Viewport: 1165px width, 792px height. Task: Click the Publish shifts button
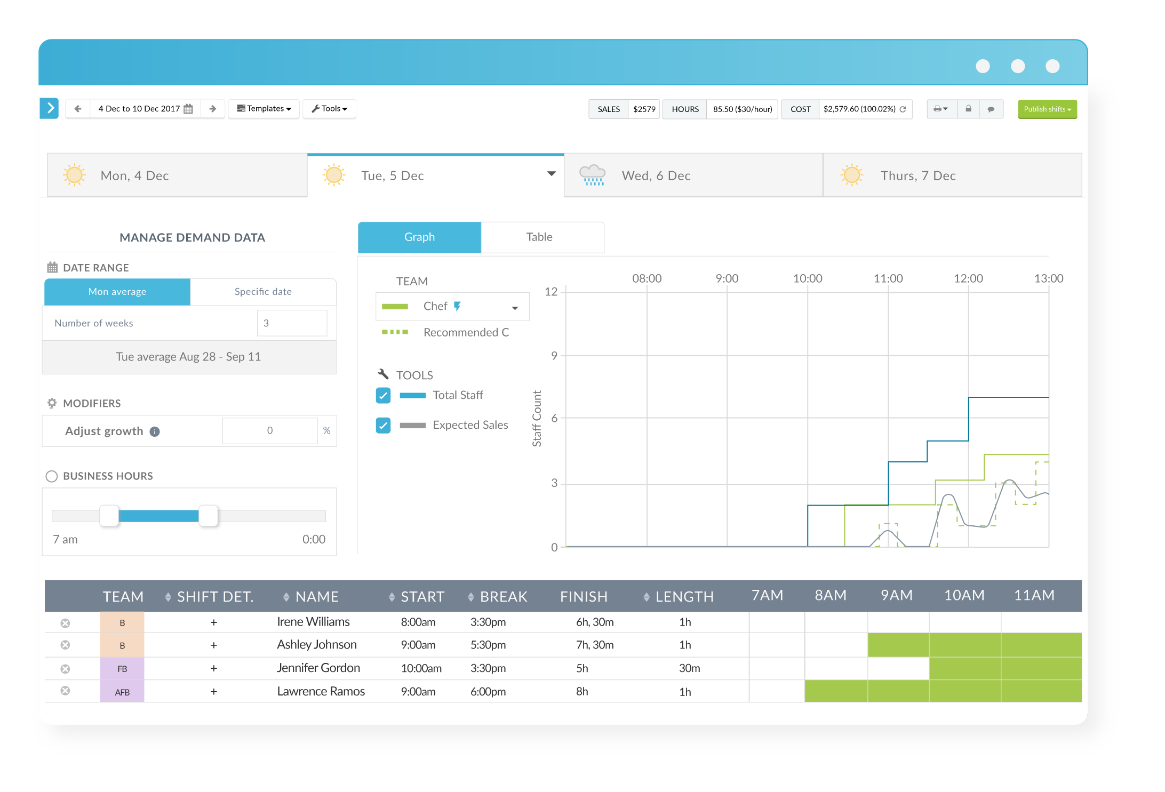click(1047, 109)
